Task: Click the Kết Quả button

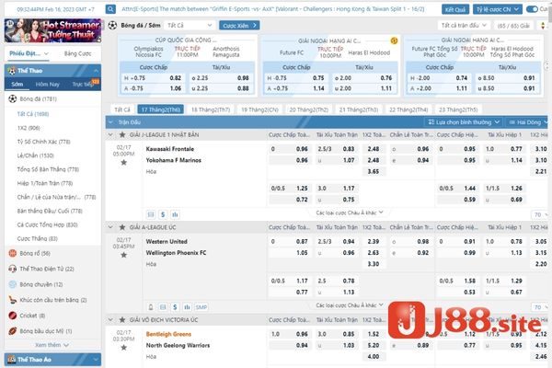Action: tap(454, 8)
